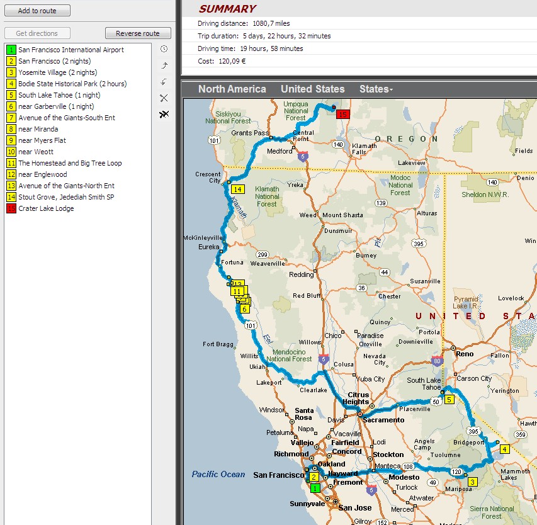Click green marker 1 on the map
The width and height of the screenshot is (537, 525).
pos(315,488)
